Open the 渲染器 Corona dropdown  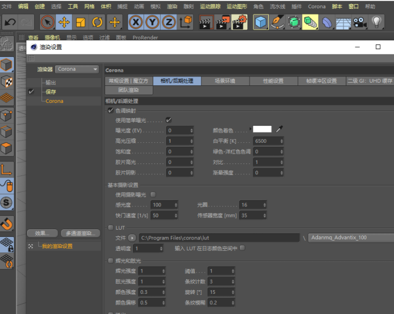tap(77, 69)
